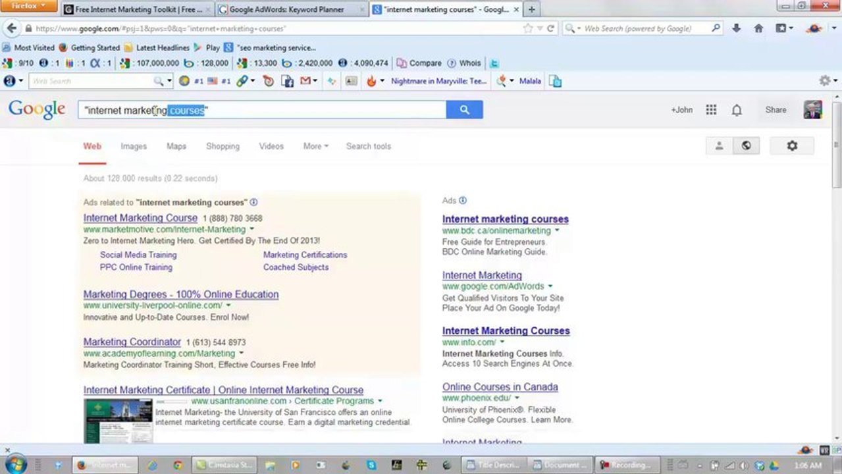Click Whois in the SEO toolbar
Image resolution: width=842 pixels, height=474 pixels.
(464, 63)
